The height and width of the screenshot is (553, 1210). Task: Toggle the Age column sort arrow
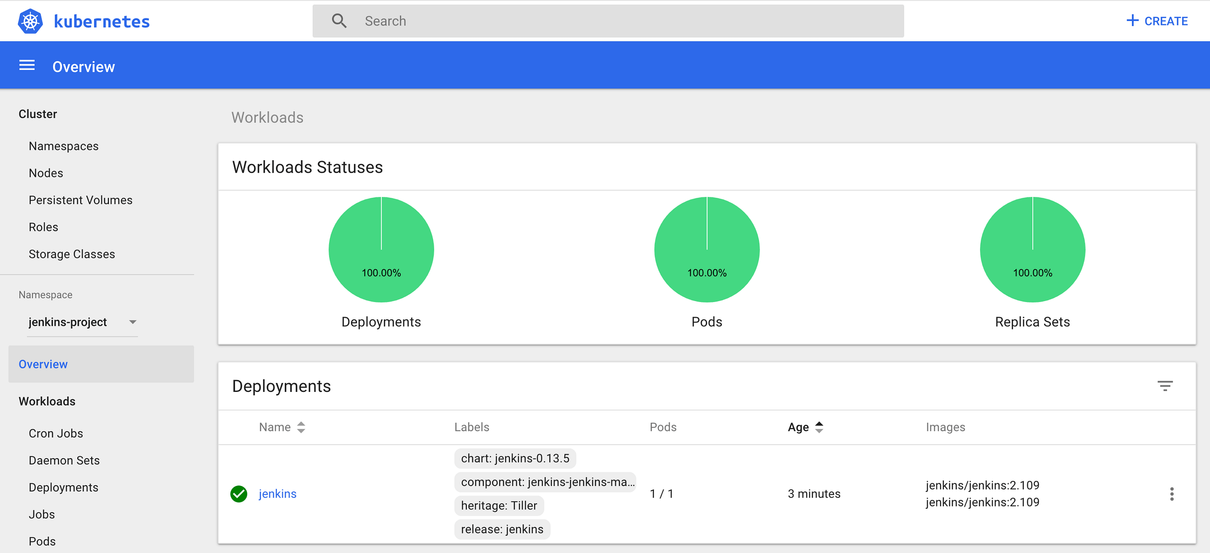(819, 427)
